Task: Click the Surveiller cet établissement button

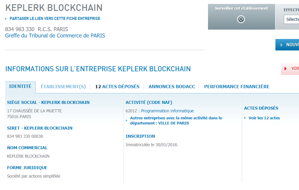Action: click(242, 17)
